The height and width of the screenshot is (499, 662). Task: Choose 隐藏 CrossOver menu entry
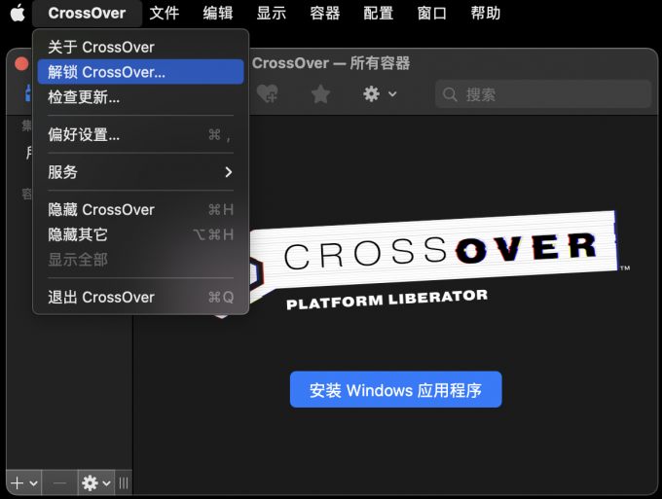(140, 210)
